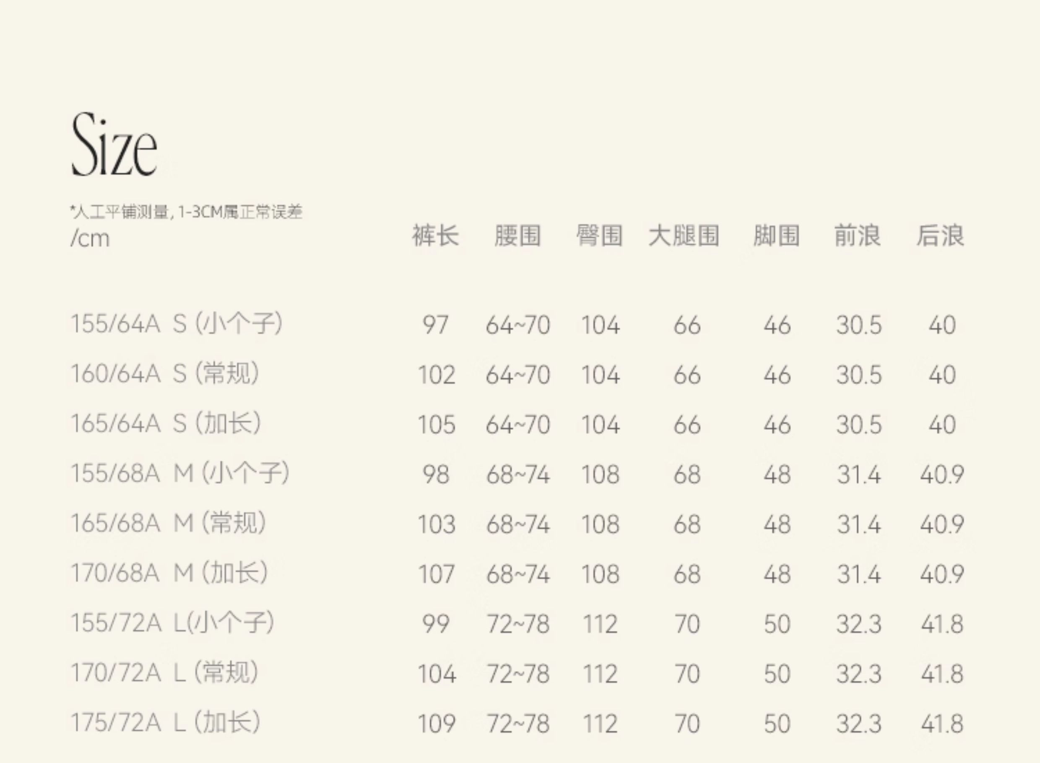Select the 160/64A S (常规) row label
Viewport: 1040px width, 763px height.
click(x=165, y=373)
